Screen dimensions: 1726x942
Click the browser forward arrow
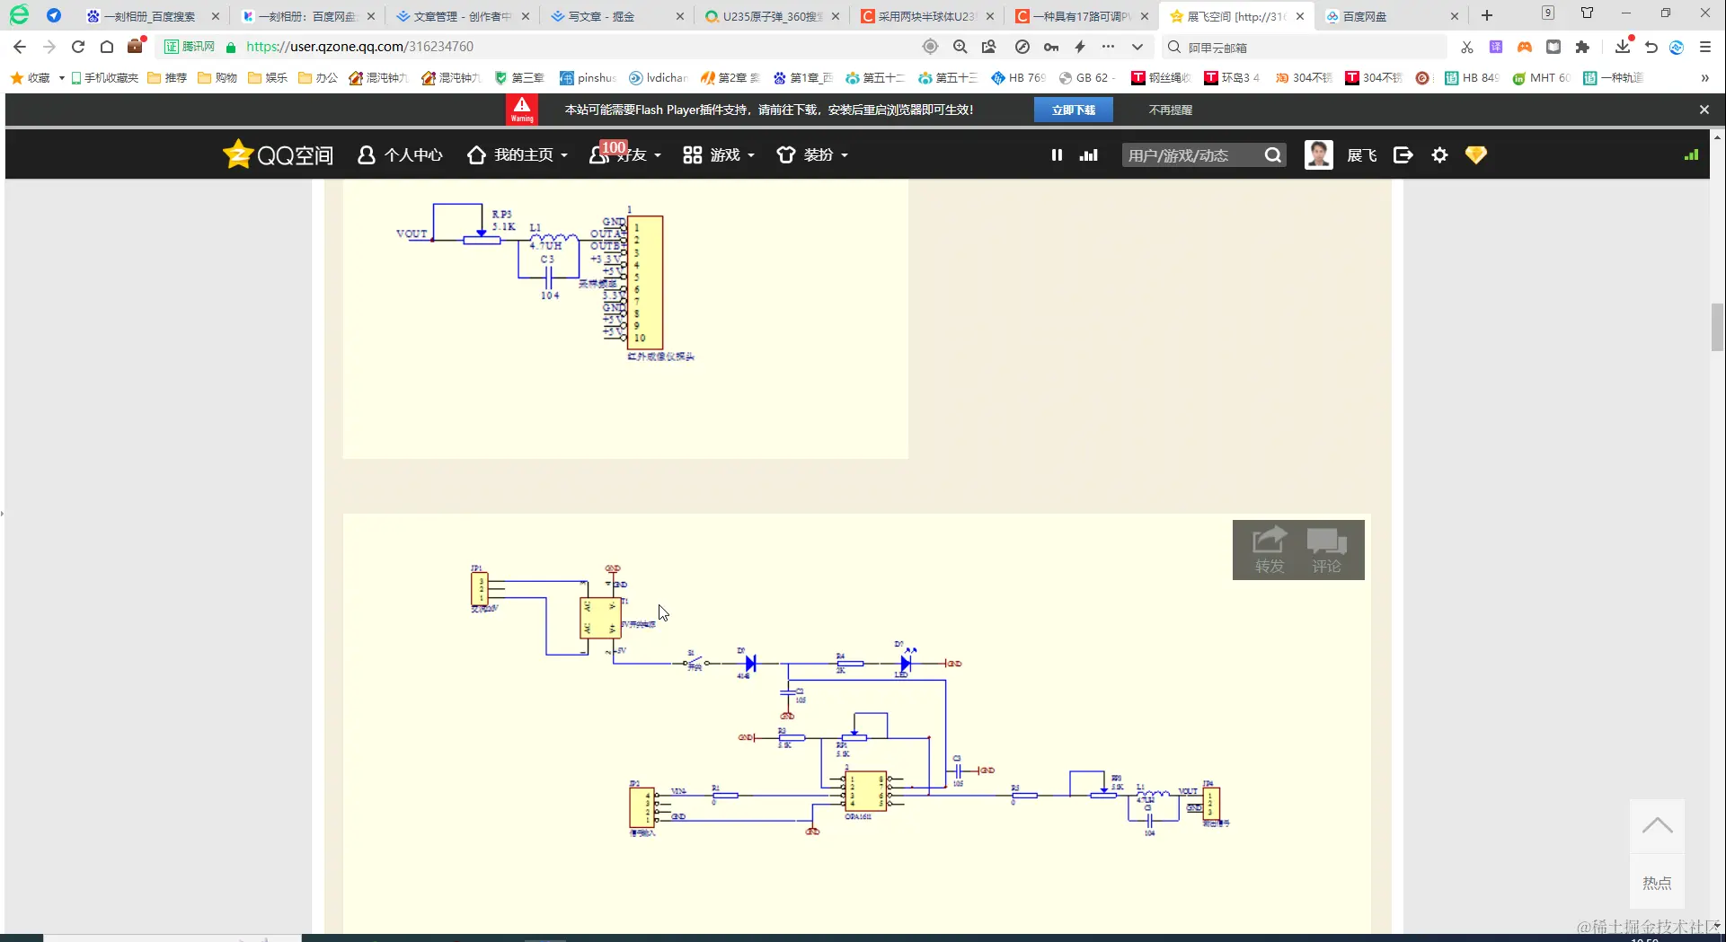tap(49, 47)
